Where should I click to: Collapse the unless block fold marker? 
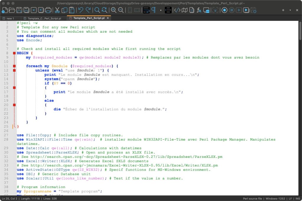point(14,71)
